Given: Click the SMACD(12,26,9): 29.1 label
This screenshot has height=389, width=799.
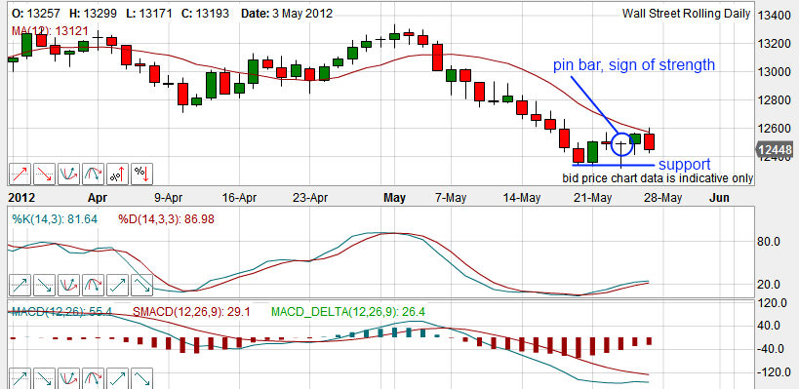Looking at the screenshot, I should point(191,311).
